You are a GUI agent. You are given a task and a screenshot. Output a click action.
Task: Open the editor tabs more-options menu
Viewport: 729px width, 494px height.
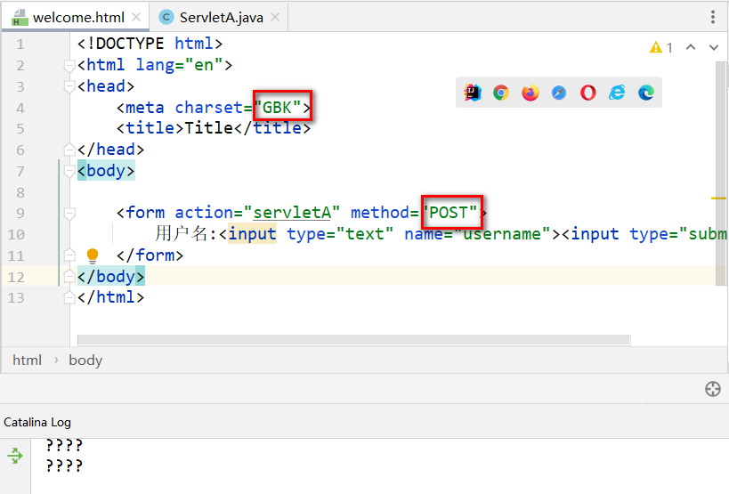click(x=713, y=17)
